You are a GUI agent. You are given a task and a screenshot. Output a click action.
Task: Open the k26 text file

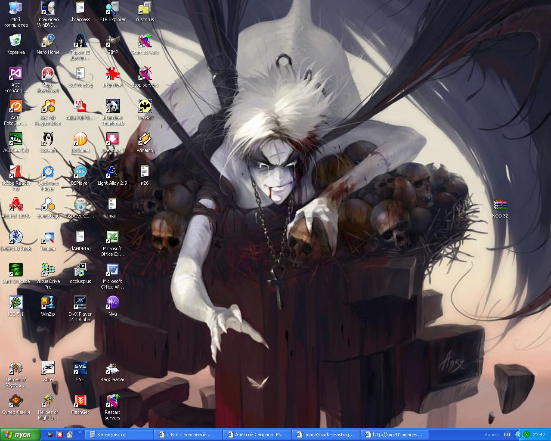tap(145, 175)
